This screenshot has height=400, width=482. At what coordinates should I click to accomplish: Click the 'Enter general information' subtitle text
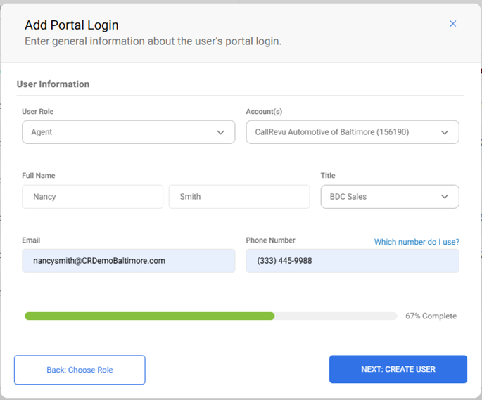[x=153, y=41]
